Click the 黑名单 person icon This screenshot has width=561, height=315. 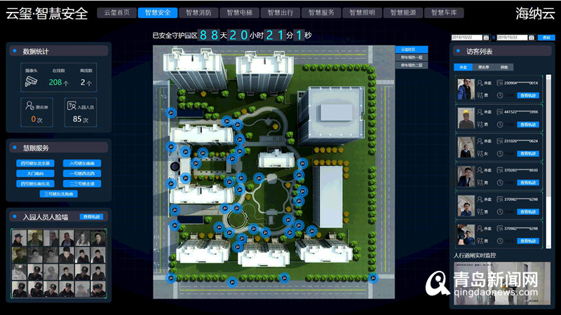pyautogui.click(x=29, y=106)
